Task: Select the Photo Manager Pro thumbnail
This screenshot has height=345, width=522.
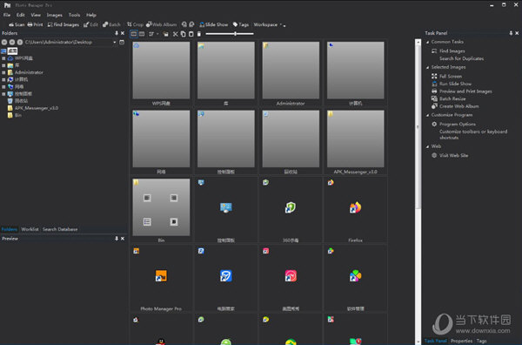Action: [161, 279]
